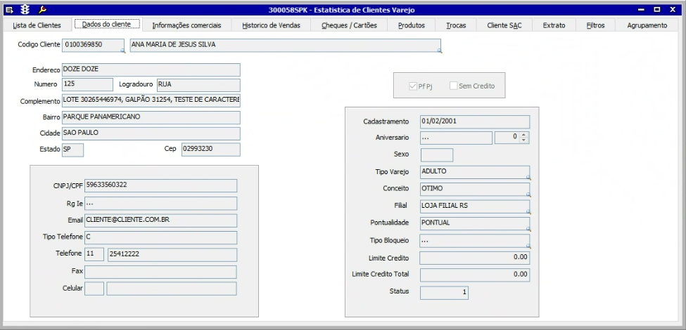
Task: Select the Dados do cliente tab
Action: [107, 25]
